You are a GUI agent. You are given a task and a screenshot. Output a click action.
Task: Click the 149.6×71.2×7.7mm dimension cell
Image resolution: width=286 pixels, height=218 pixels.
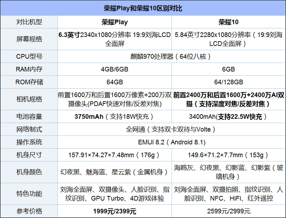click(x=229, y=155)
